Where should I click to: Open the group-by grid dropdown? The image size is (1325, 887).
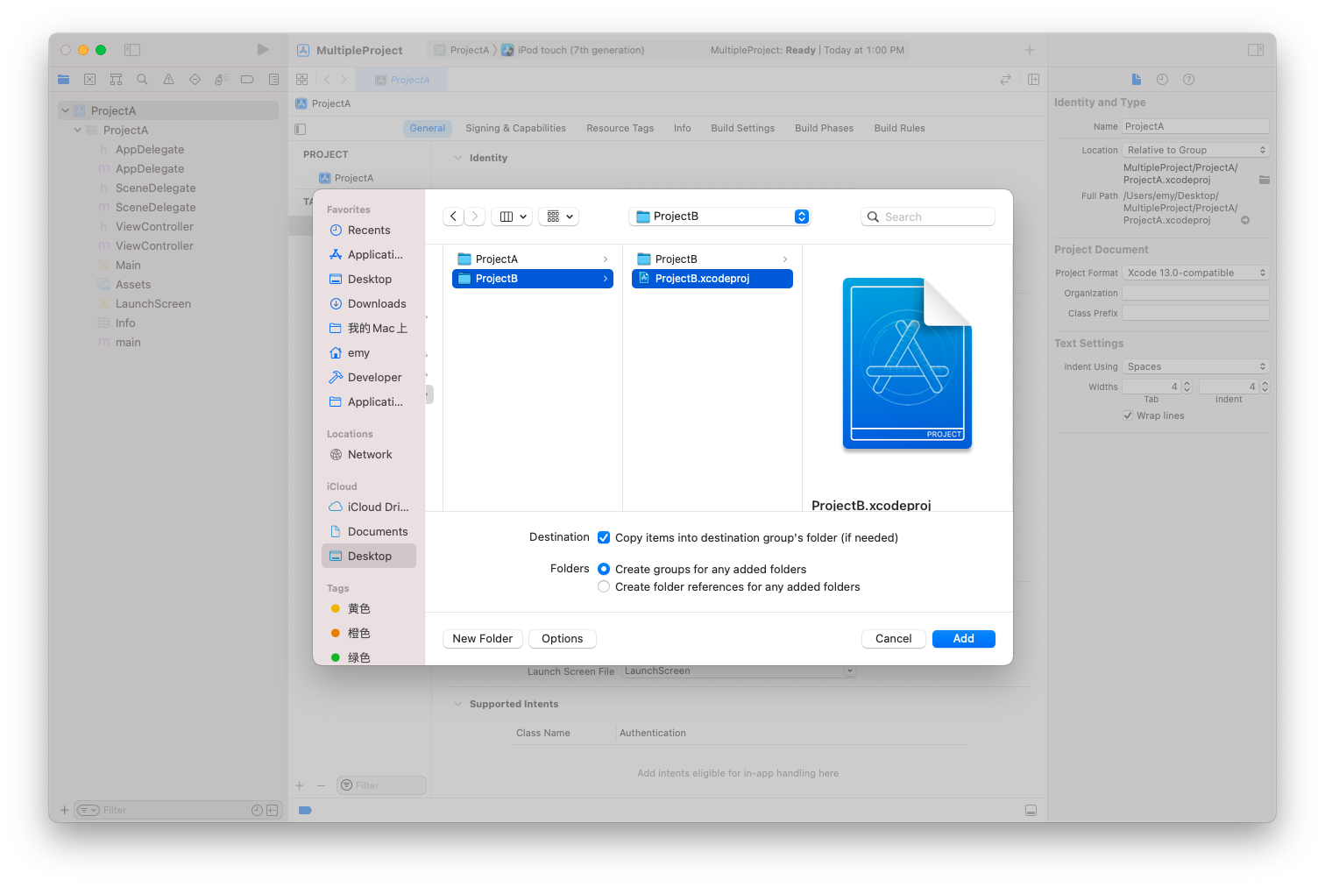click(x=559, y=216)
